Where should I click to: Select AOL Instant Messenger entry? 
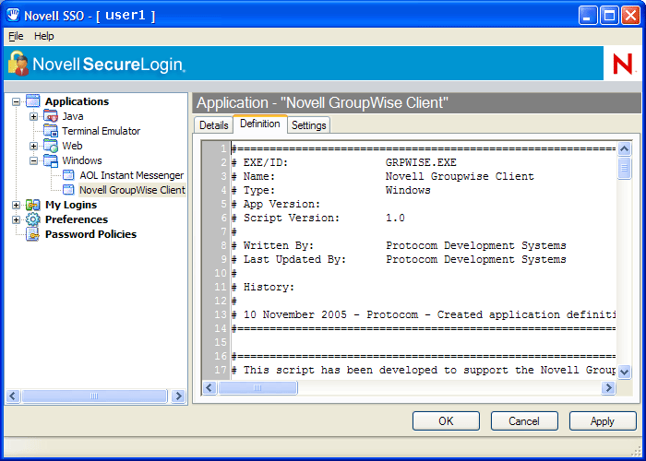tap(132, 175)
